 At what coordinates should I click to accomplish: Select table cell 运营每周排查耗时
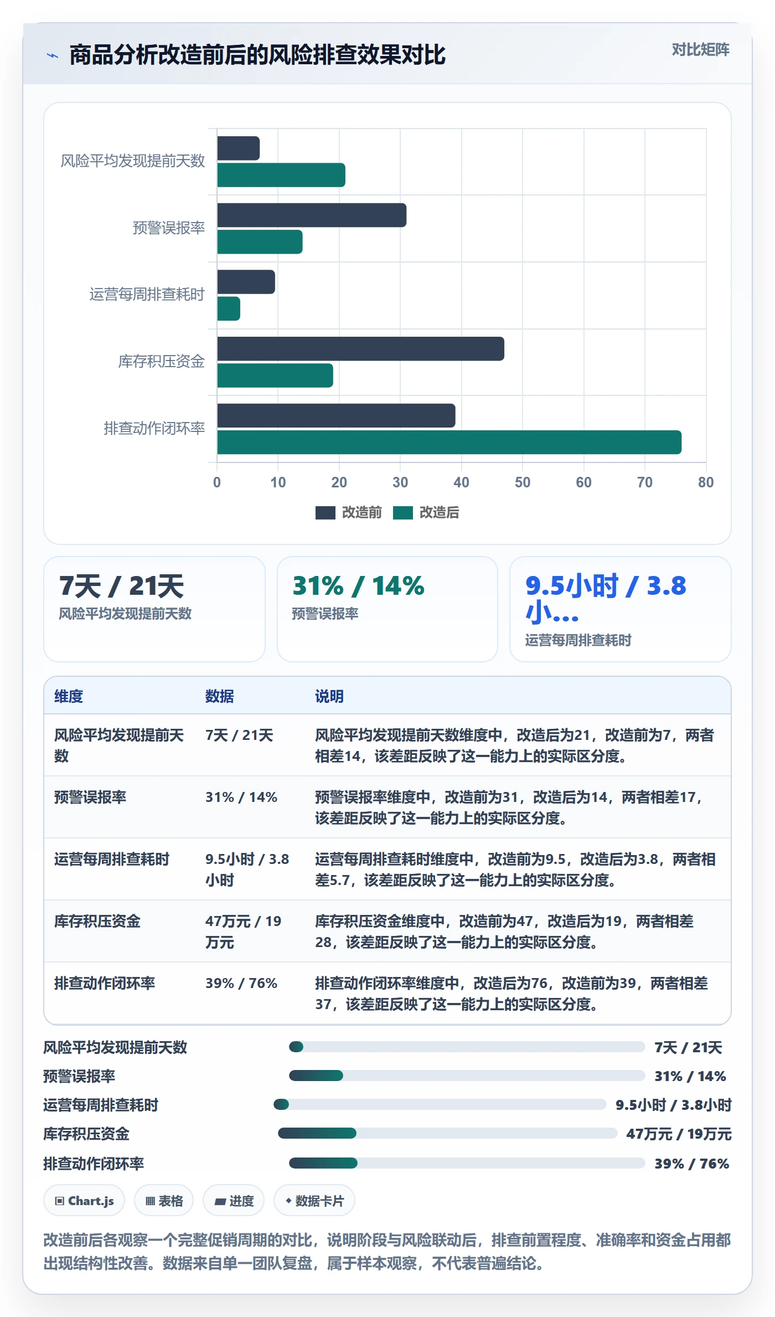(x=112, y=860)
